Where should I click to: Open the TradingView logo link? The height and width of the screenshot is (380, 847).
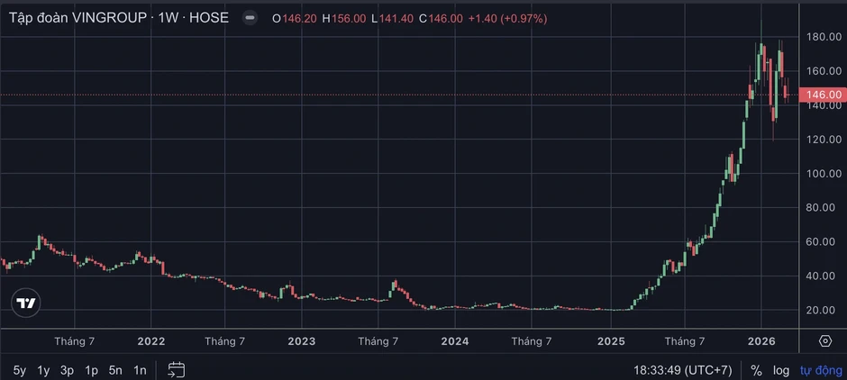26,303
